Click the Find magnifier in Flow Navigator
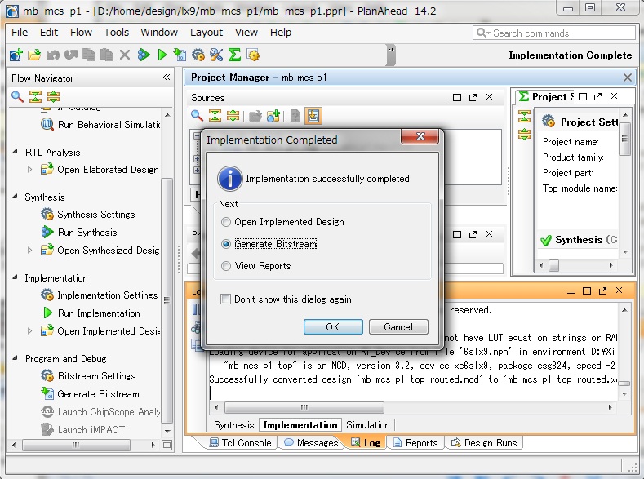This screenshot has width=644, height=479. [17, 97]
